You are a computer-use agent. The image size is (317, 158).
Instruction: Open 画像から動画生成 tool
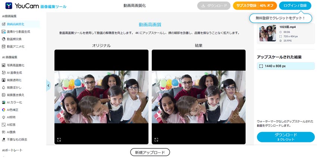[x=19, y=32]
